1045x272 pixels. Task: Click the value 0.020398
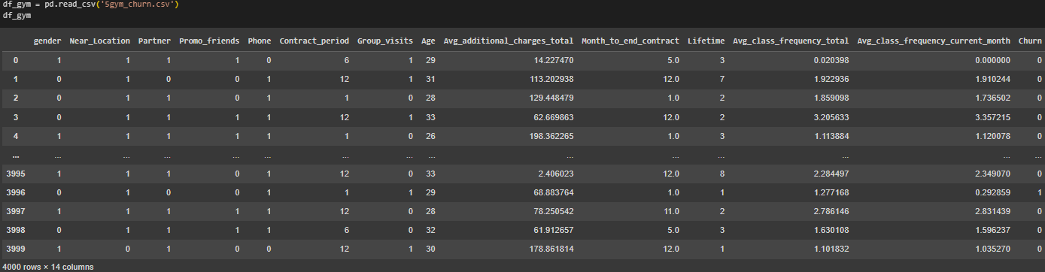coord(831,60)
